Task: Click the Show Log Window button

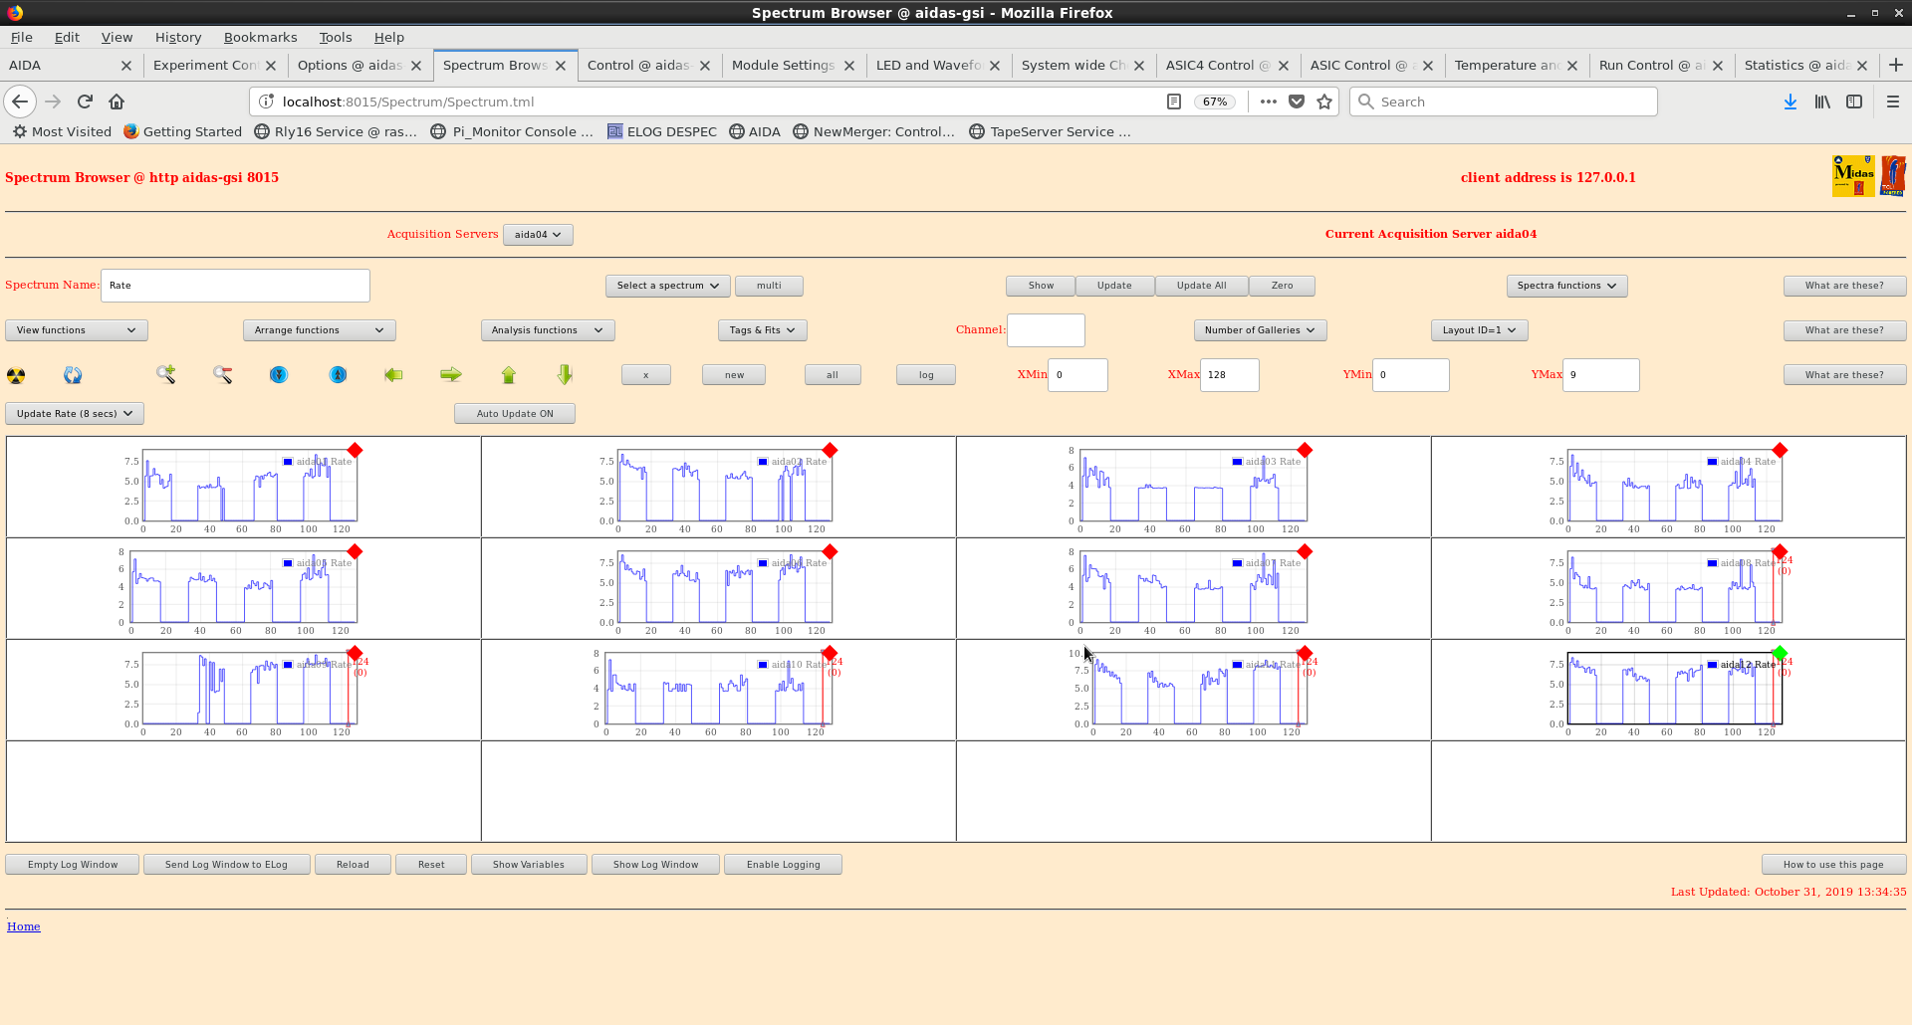Action: (x=655, y=865)
